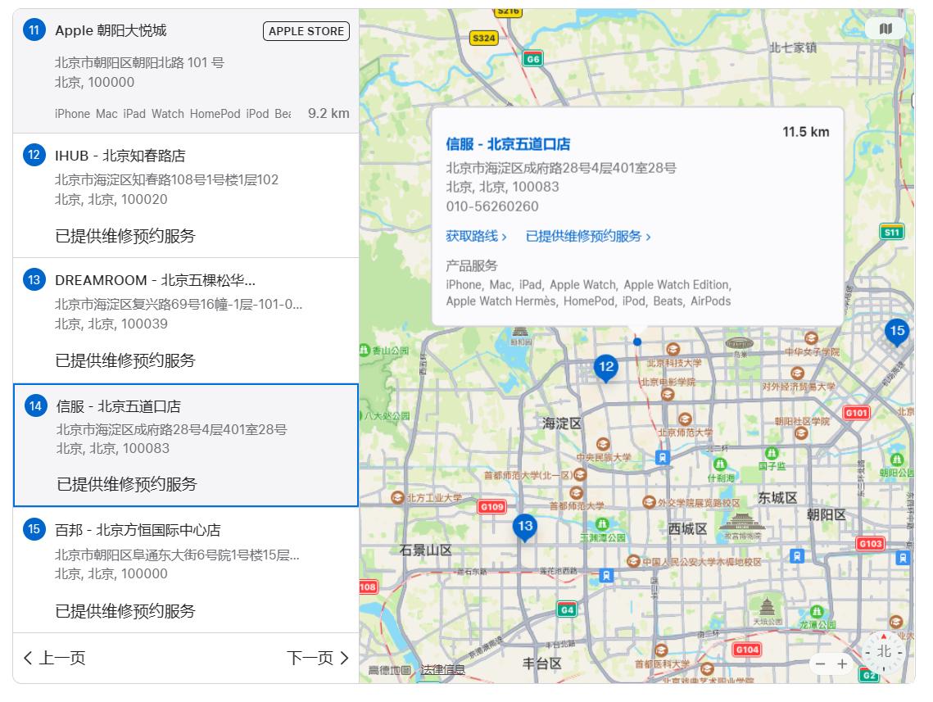
Task: Open the map style switcher icon
Action: tap(885, 29)
